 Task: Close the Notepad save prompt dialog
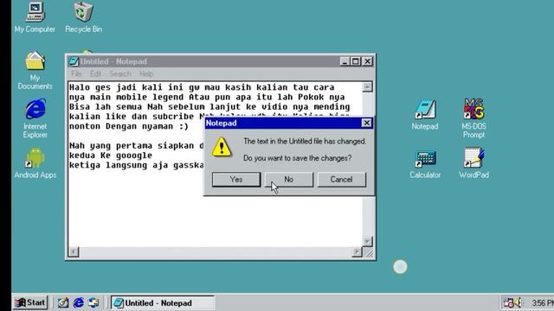coord(366,123)
